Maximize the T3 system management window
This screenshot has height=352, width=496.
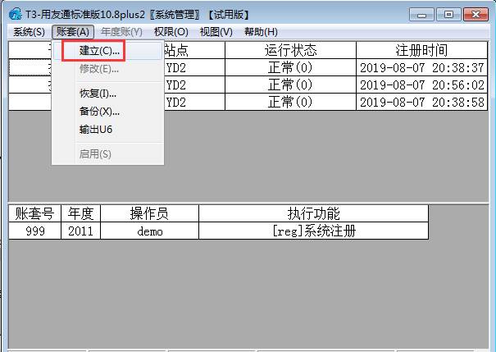448,15
